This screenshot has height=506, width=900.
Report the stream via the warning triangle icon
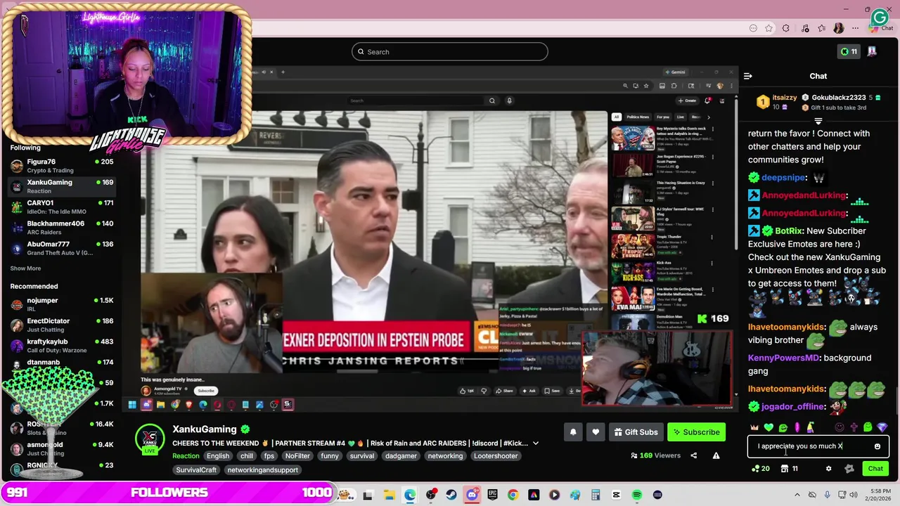(716, 455)
